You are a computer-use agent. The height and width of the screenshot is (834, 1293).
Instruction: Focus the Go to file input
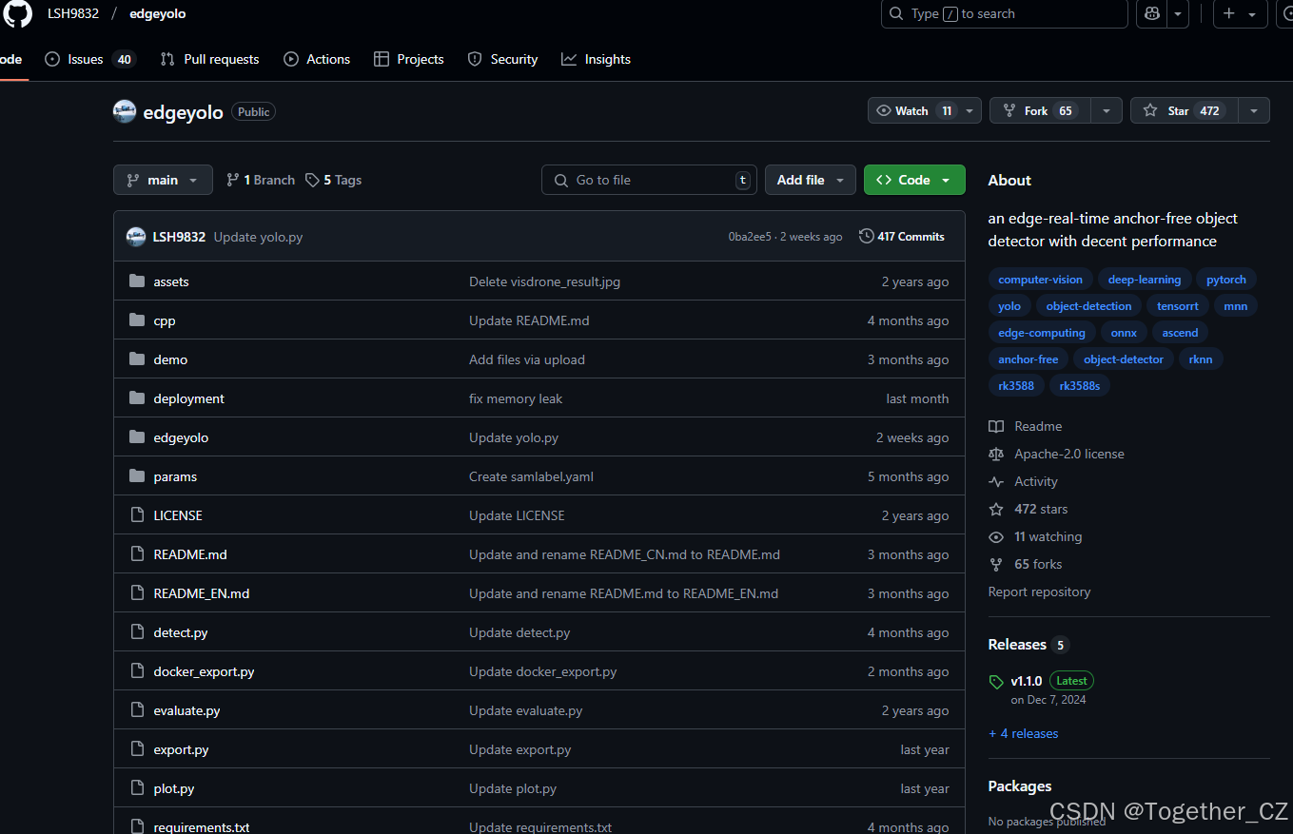click(649, 180)
